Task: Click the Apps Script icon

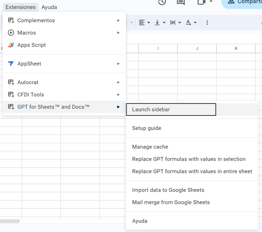Action: click(x=11, y=45)
